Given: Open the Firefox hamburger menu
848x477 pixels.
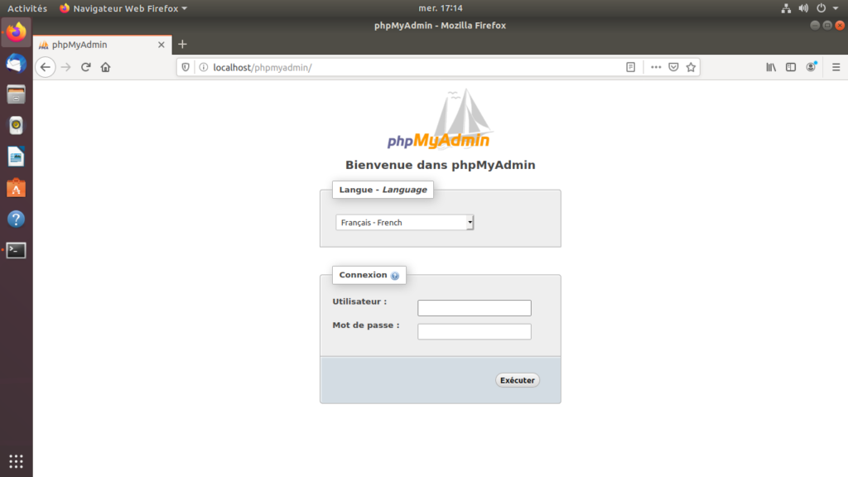Looking at the screenshot, I should point(836,67).
